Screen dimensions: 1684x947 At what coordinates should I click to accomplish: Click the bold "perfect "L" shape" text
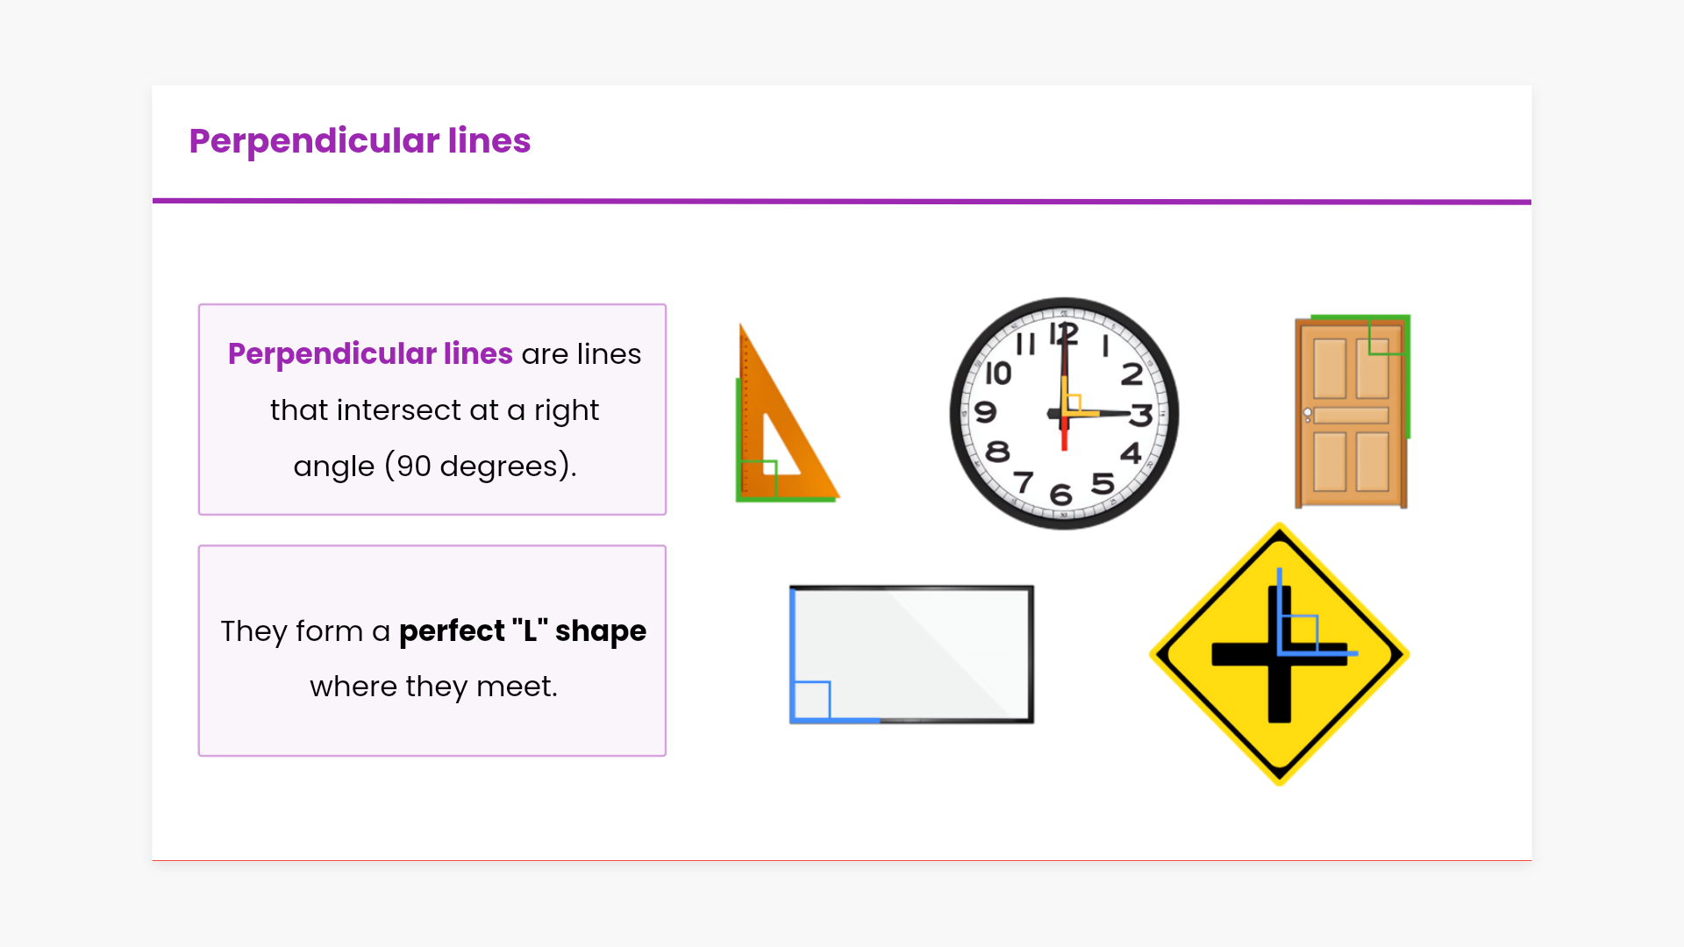click(x=523, y=630)
